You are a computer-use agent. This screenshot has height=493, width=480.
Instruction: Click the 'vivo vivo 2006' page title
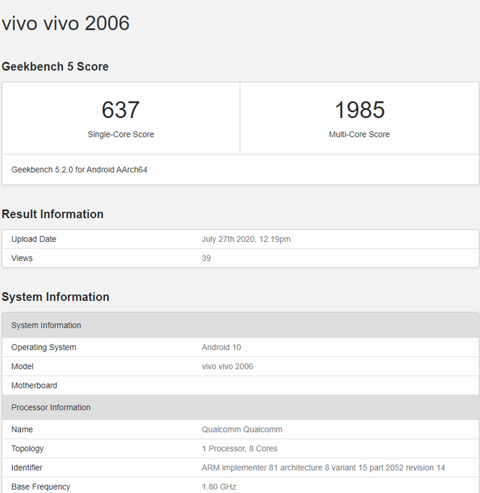pyautogui.click(x=65, y=23)
